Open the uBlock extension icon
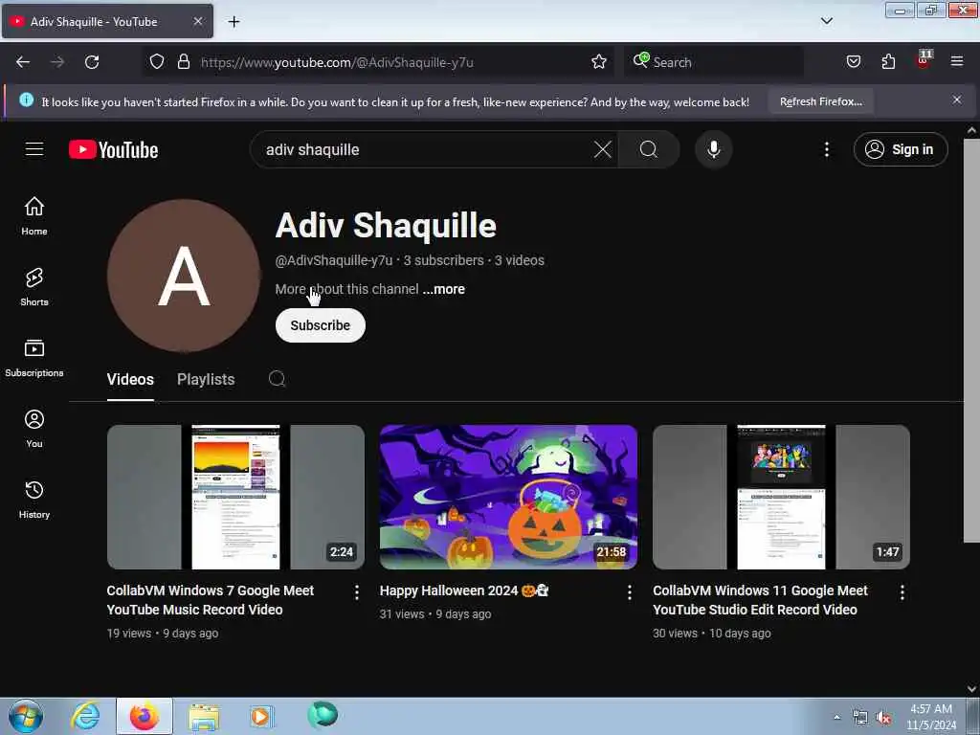 pyautogui.click(x=924, y=60)
